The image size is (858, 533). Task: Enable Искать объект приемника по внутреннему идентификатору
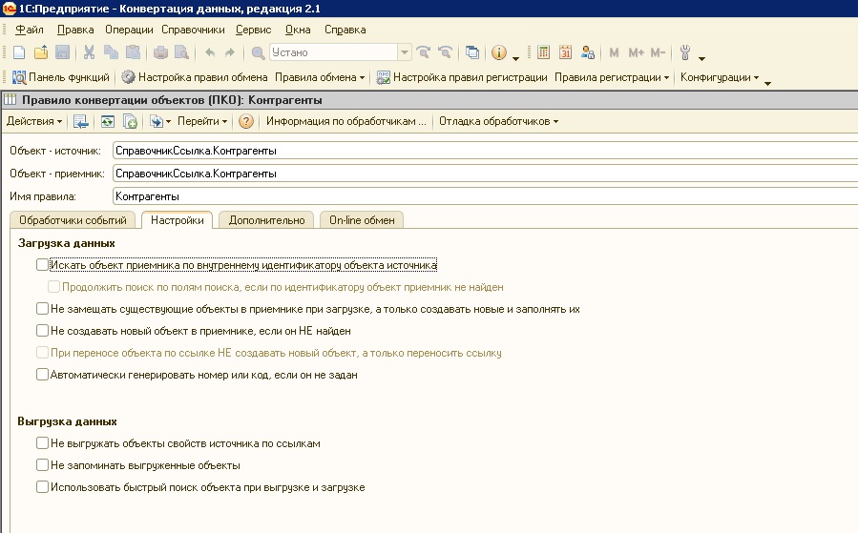(42, 264)
